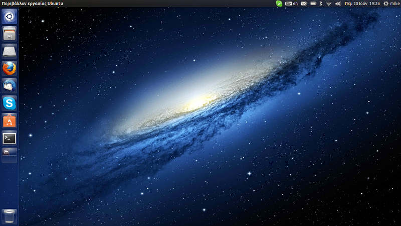
Task: Open the Ubuntu Dash home launcher
Action: [10, 17]
